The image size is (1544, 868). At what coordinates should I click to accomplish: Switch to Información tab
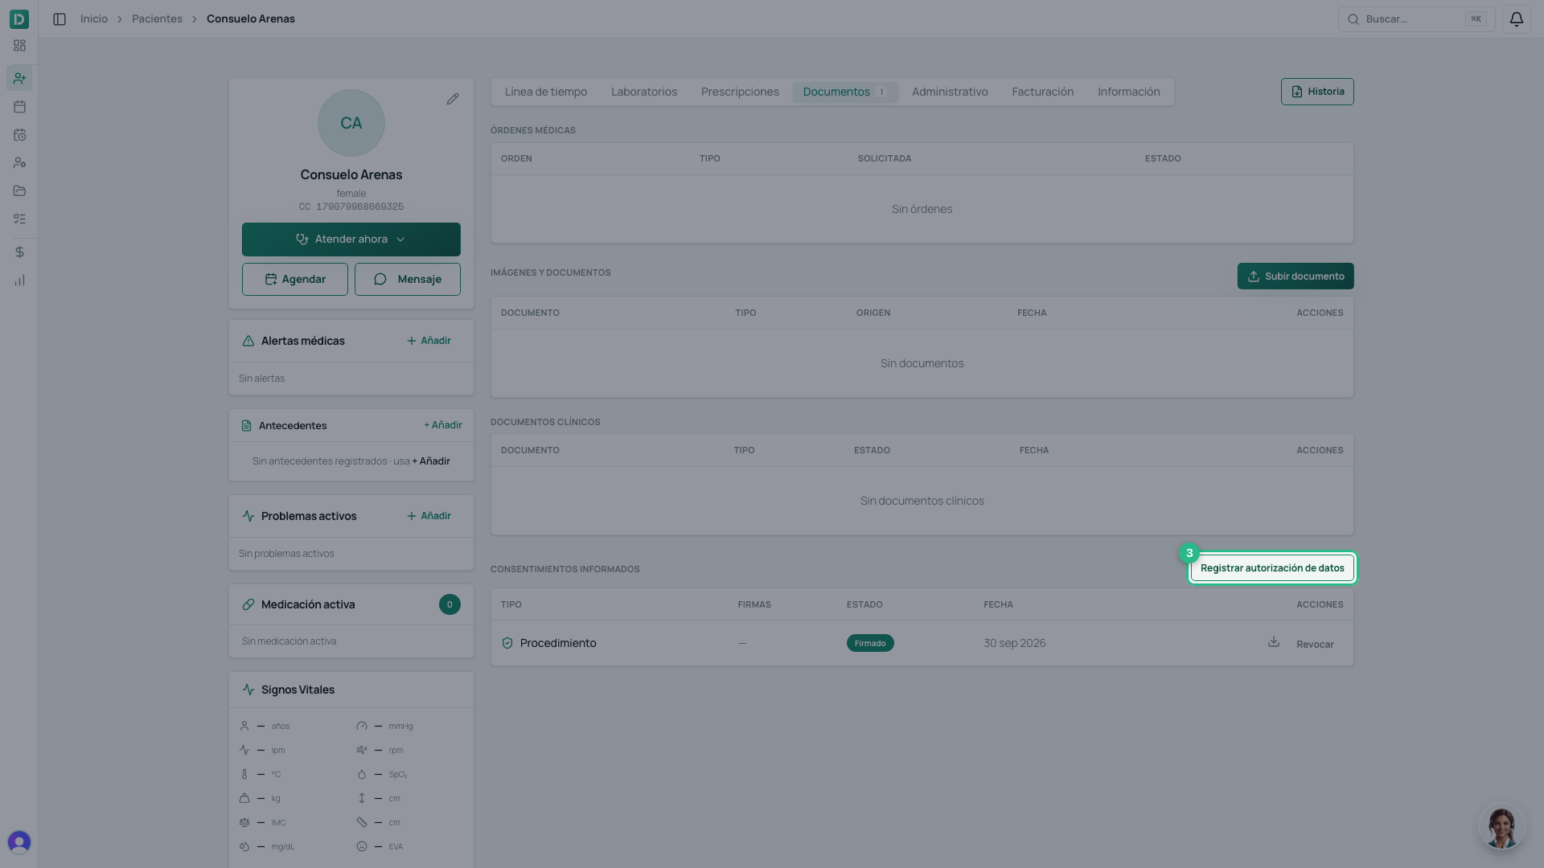(x=1129, y=92)
